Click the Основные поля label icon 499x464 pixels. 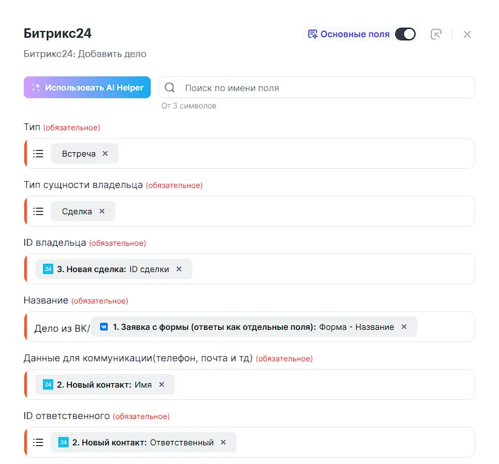click(313, 35)
